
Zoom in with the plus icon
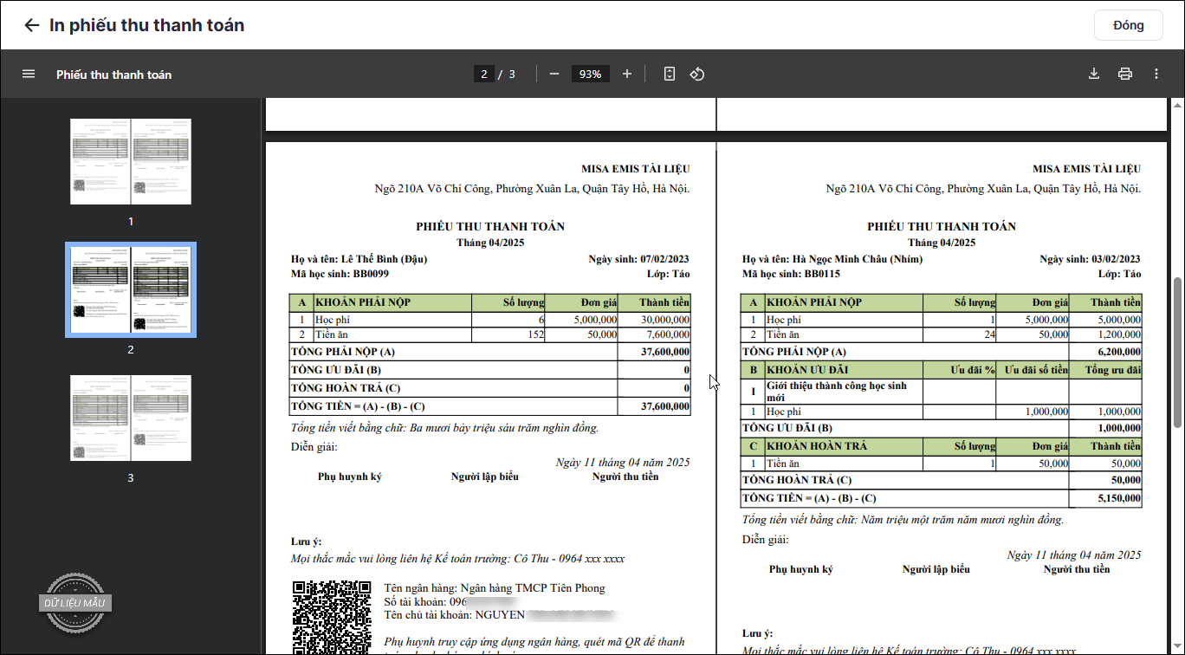click(627, 75)
